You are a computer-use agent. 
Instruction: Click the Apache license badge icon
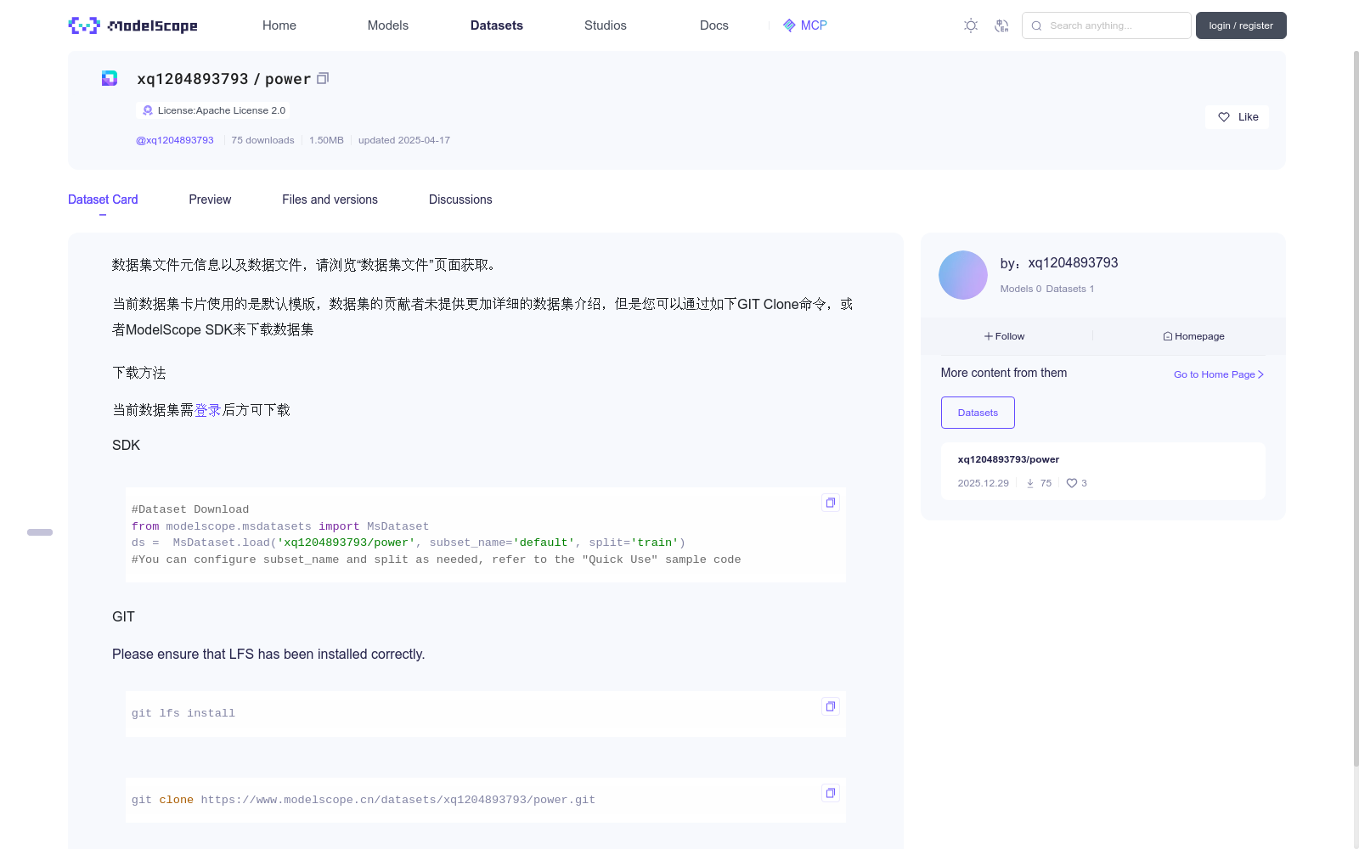pos(148,110)
